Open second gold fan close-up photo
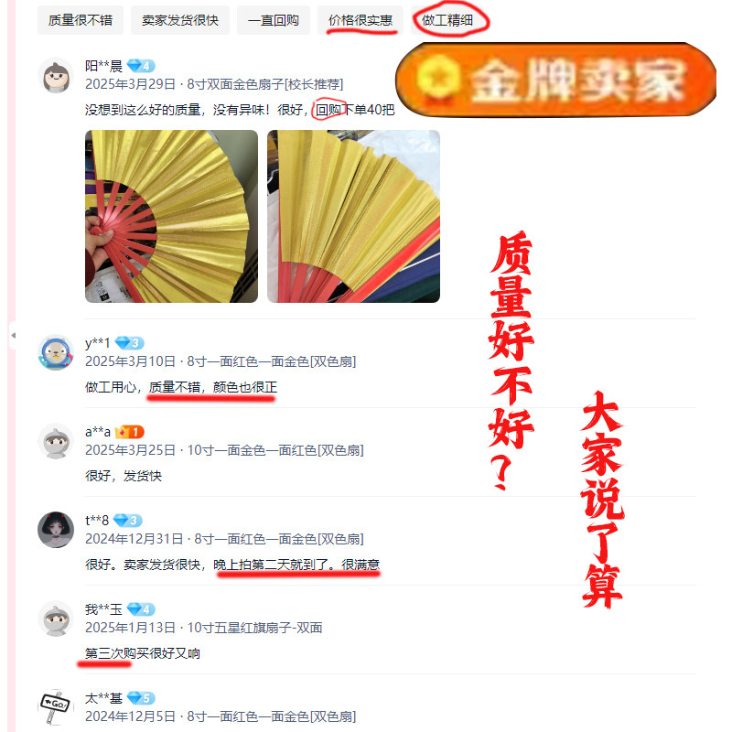732x732 pixels. click(353, 216)
